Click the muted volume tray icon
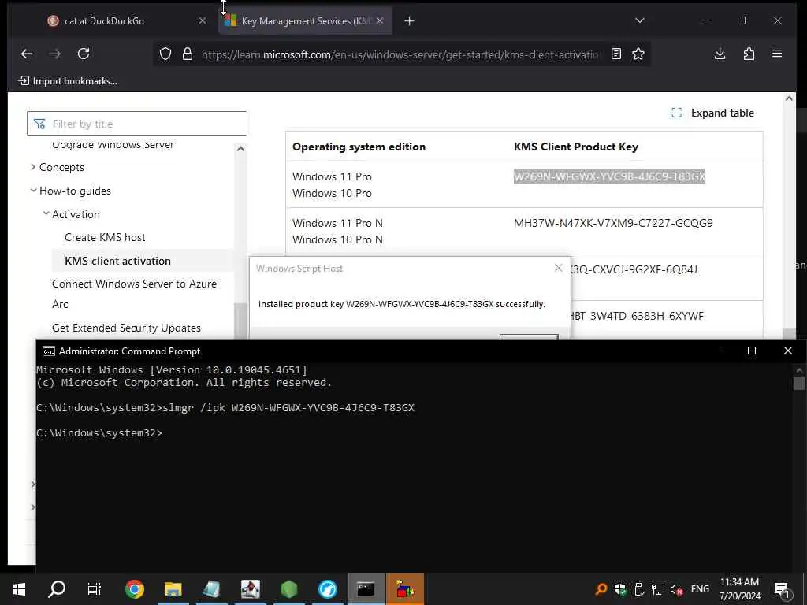The width and height of the screenshot is (807, 605). 676,589
